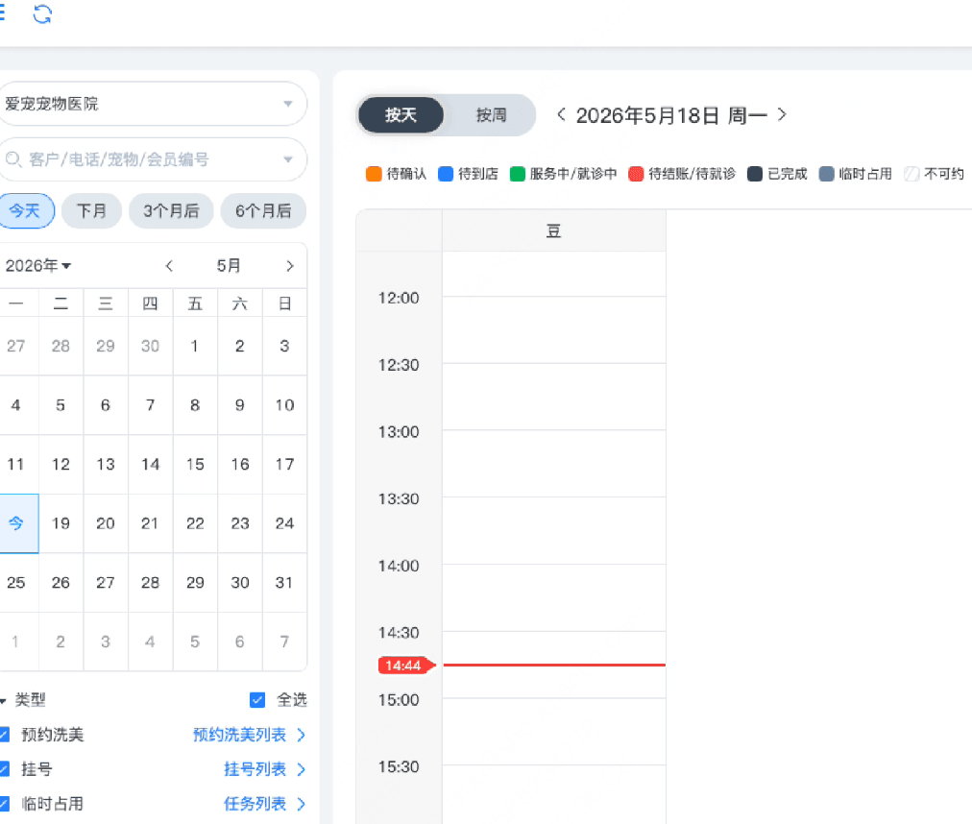Select the 按天 view tab

[401, 114]
